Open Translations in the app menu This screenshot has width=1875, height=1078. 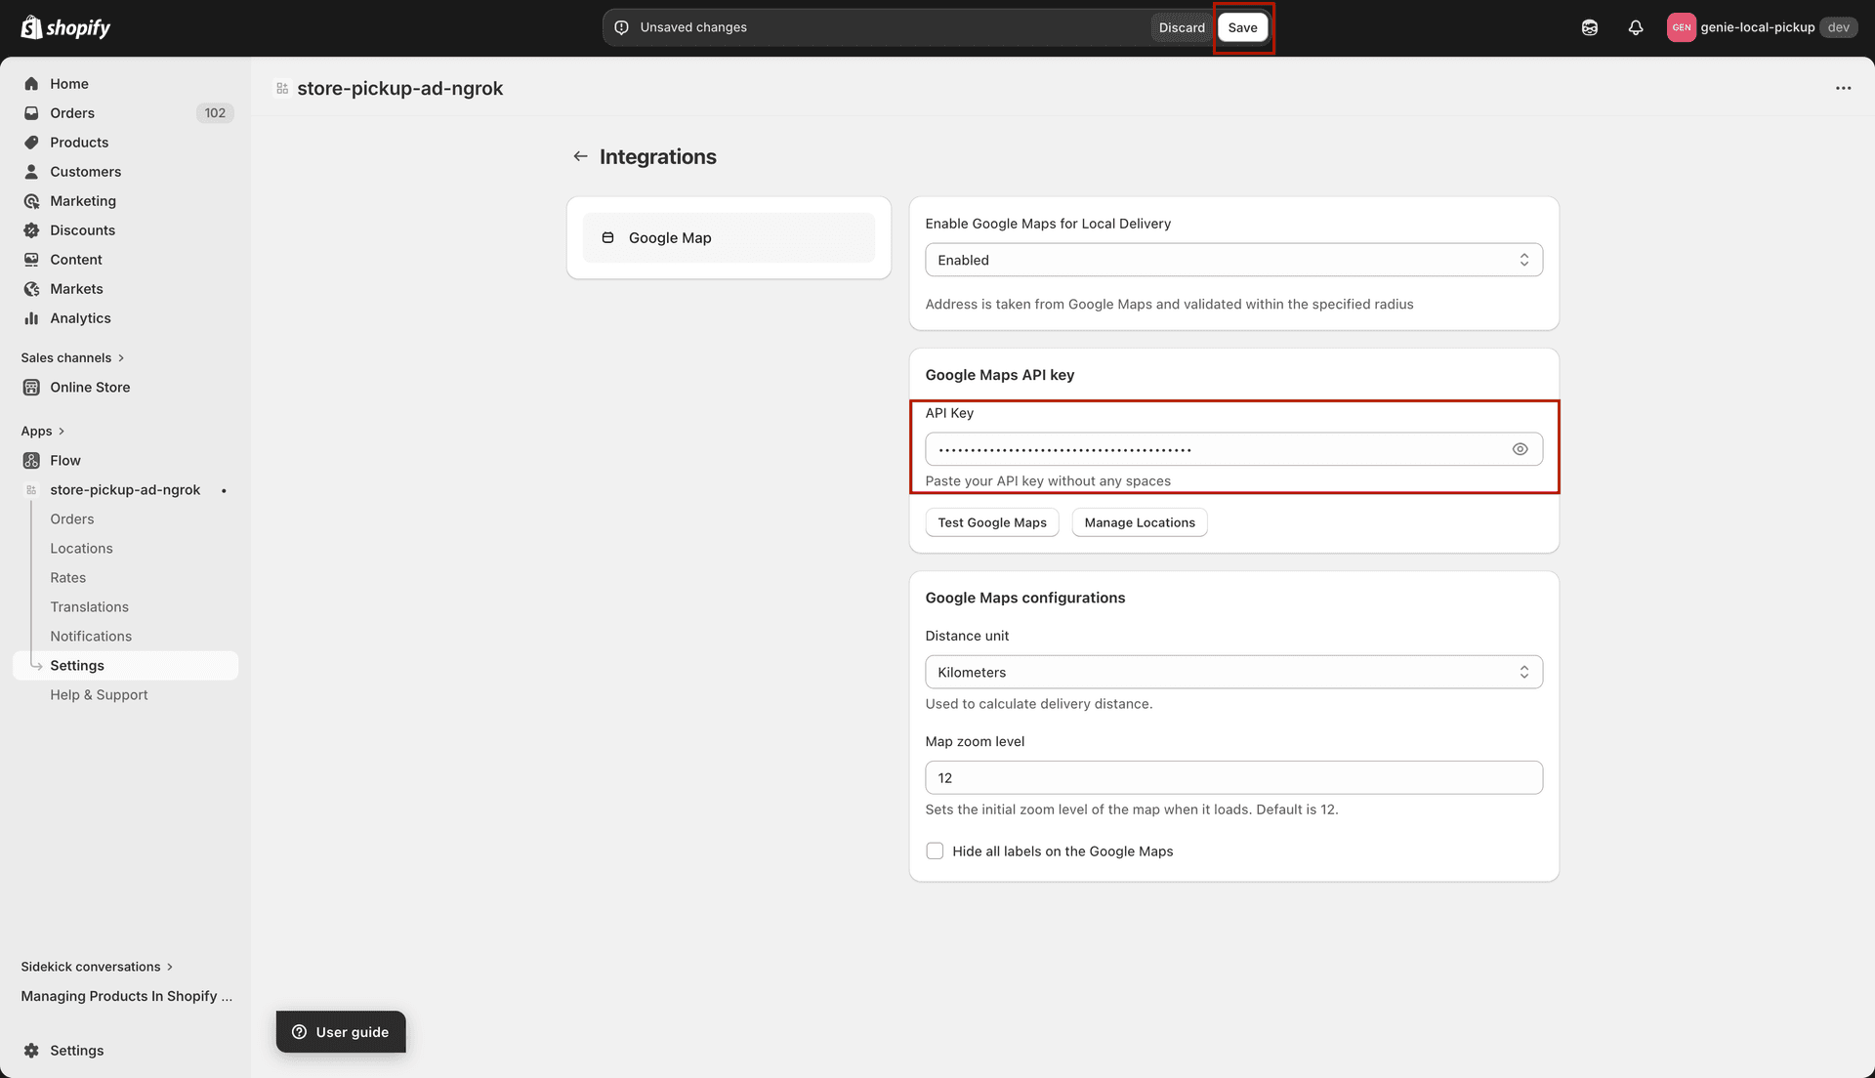pyautogui.click(x=90, y=606)
